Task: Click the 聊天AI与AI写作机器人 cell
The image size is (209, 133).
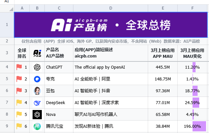Action: 111,115
